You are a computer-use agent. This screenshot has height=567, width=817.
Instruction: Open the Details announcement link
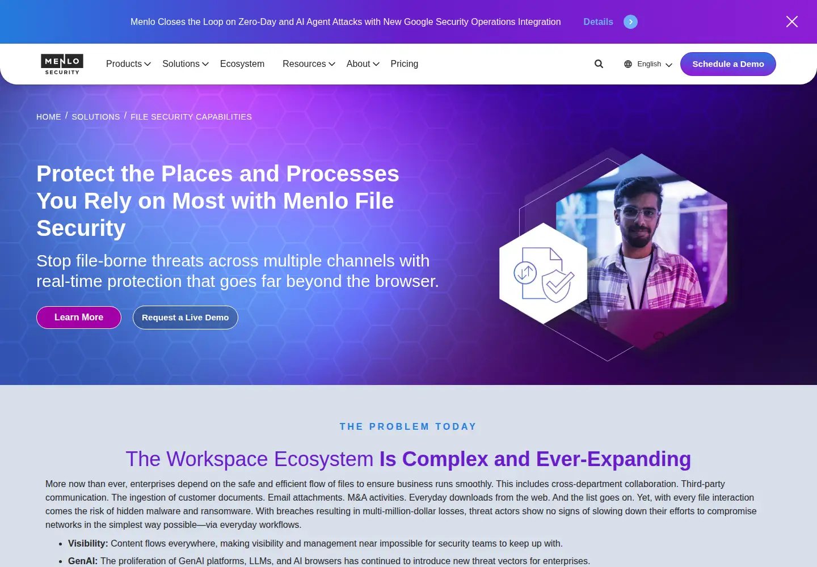598,22
